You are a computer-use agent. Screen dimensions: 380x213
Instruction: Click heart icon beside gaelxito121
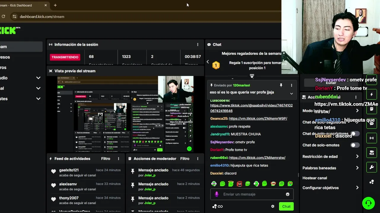pyautogui.click(x=53, y=171)
